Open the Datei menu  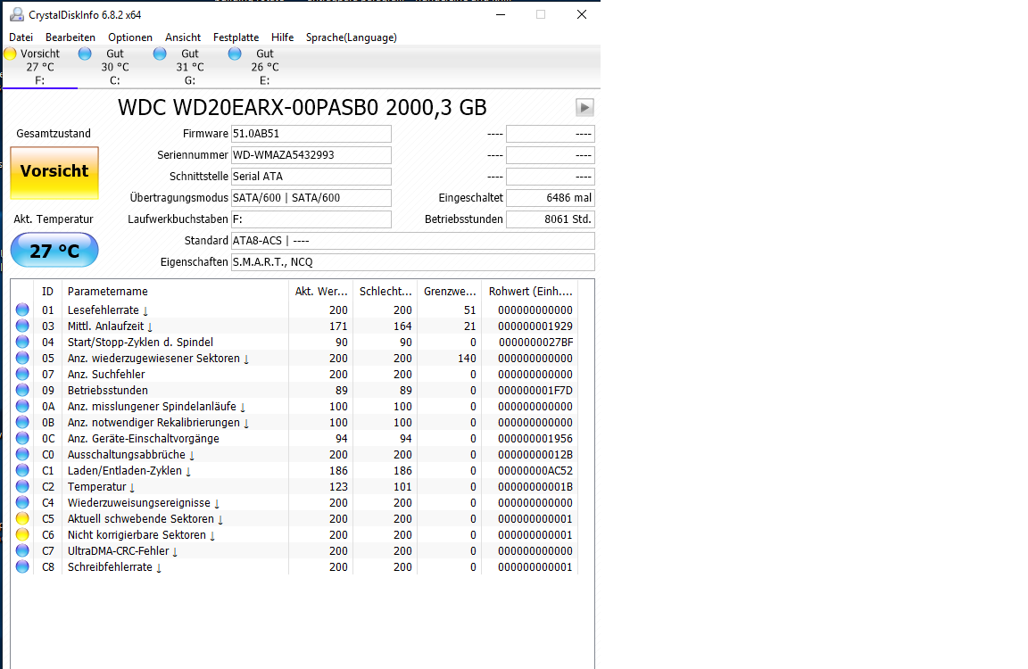[21, 37]
